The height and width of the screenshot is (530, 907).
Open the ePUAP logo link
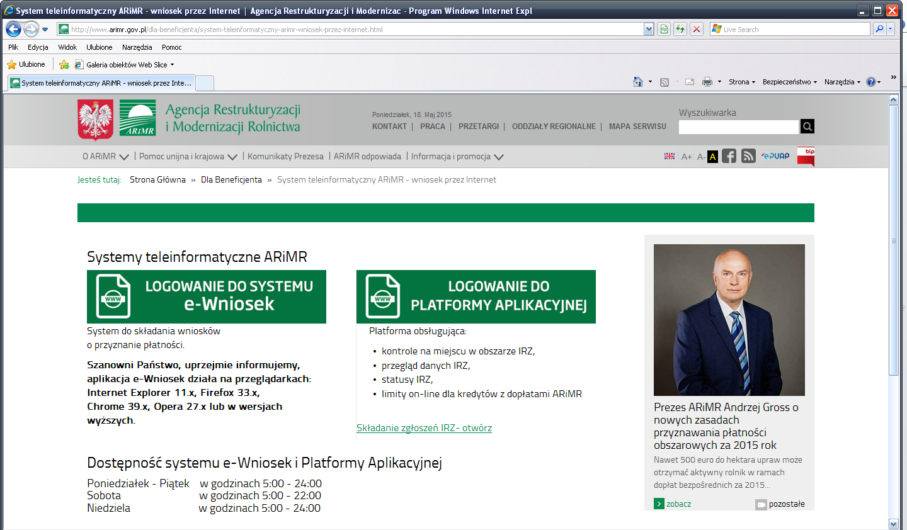(775, 156)
